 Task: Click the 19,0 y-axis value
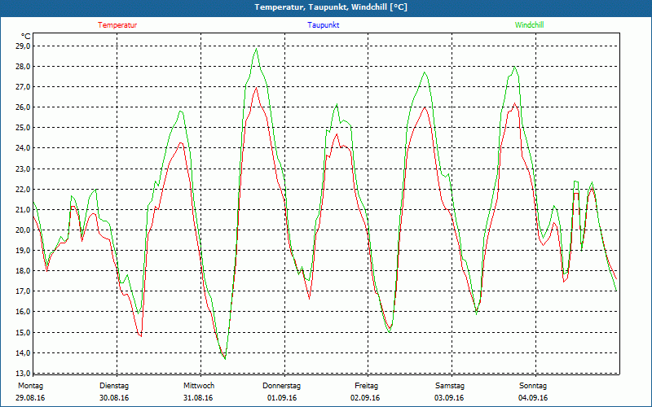coord(23,251)
